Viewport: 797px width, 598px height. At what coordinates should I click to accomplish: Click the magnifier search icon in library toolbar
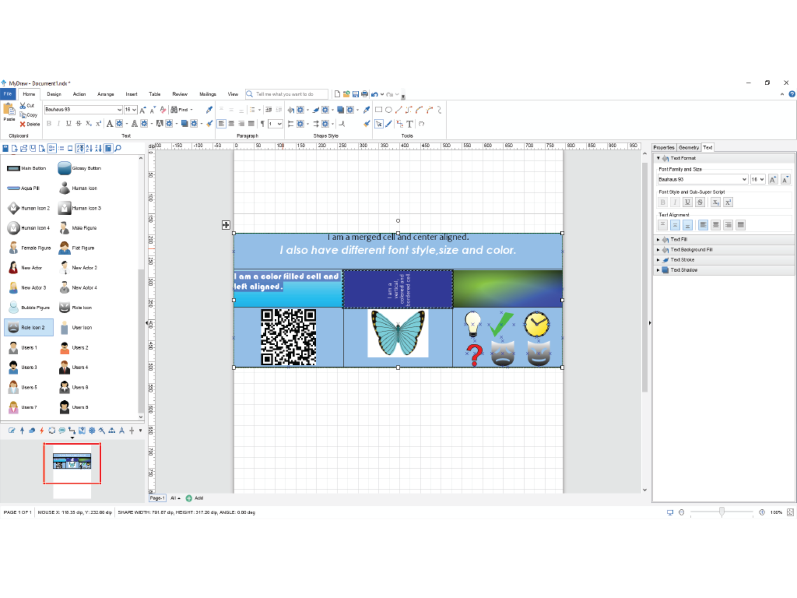(x=118, y=148)
